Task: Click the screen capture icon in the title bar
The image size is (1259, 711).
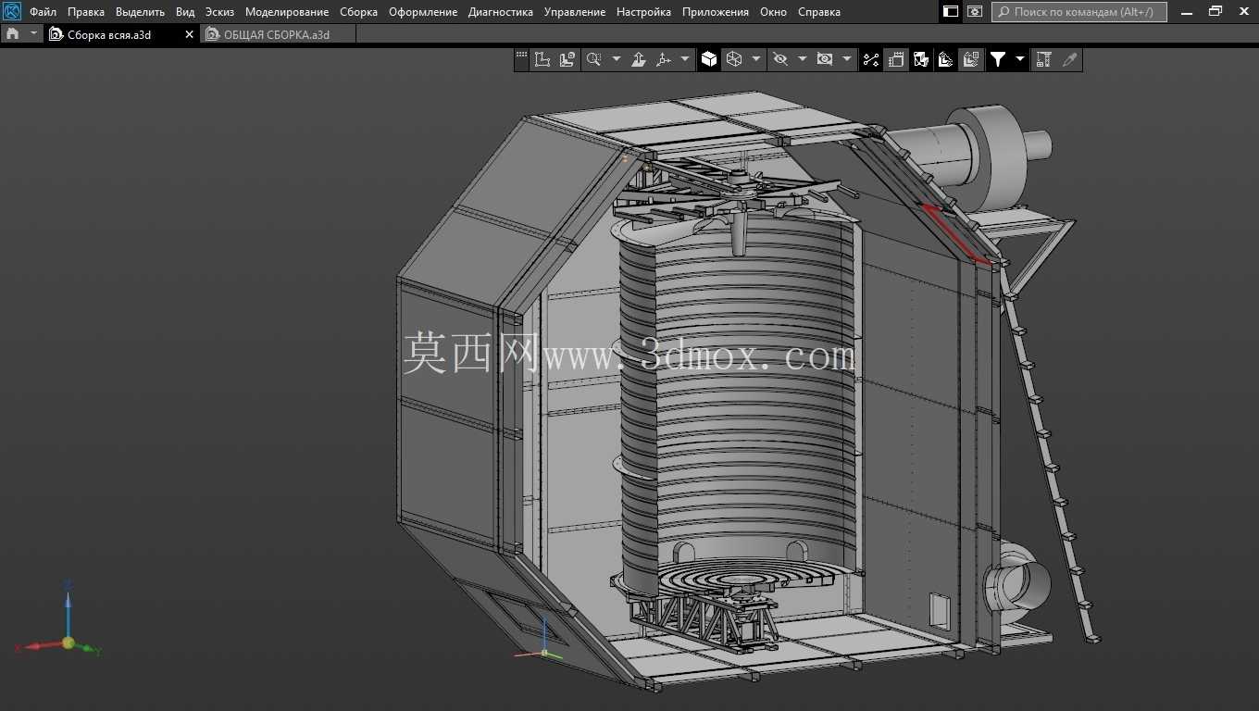Action: [x=975, y=12]
